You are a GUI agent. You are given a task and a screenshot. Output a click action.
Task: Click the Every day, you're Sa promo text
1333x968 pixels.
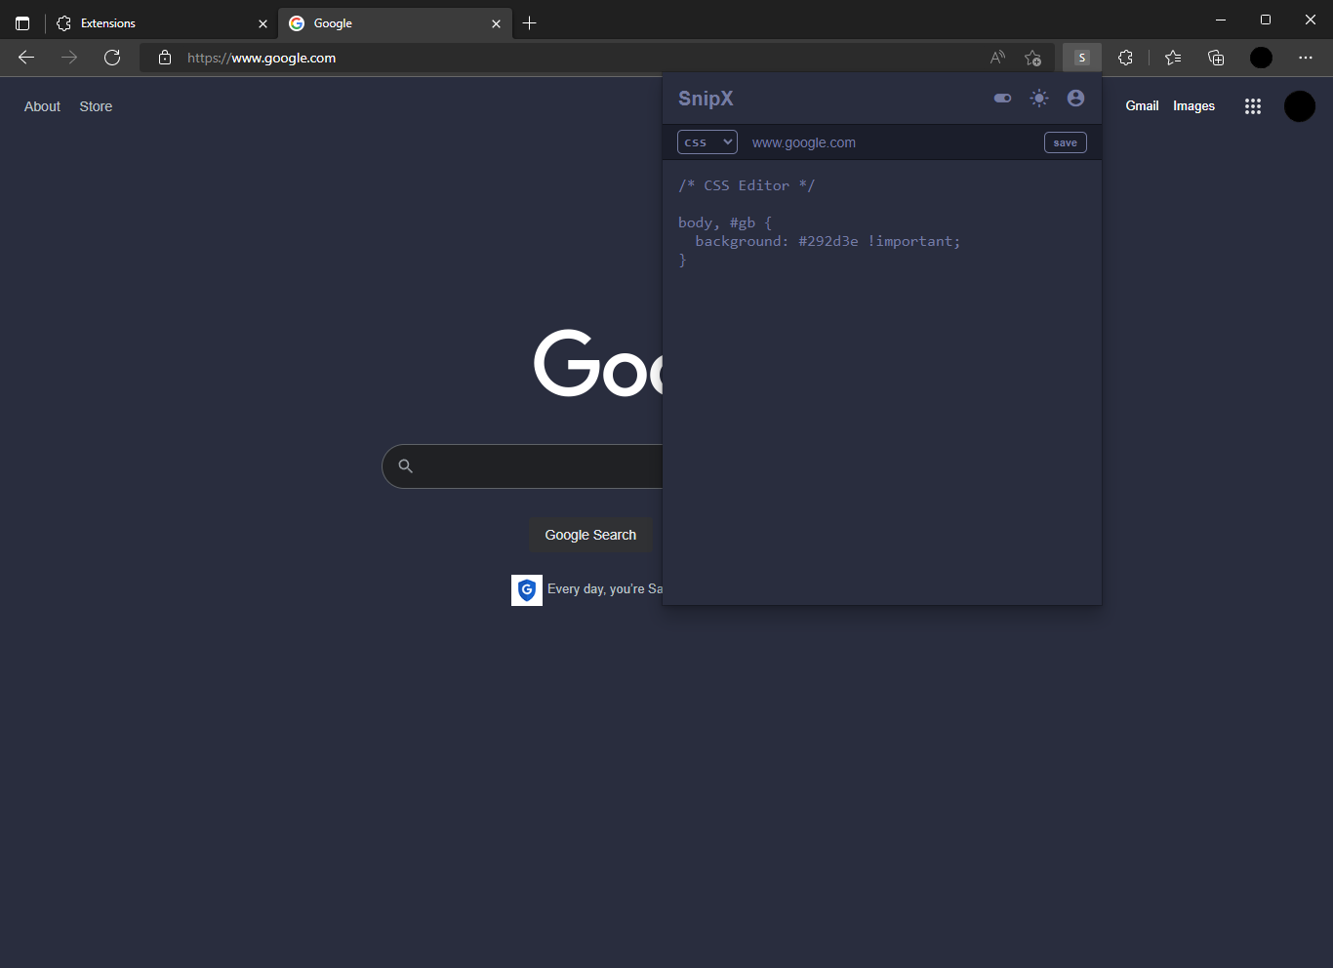tap(605, 589)
